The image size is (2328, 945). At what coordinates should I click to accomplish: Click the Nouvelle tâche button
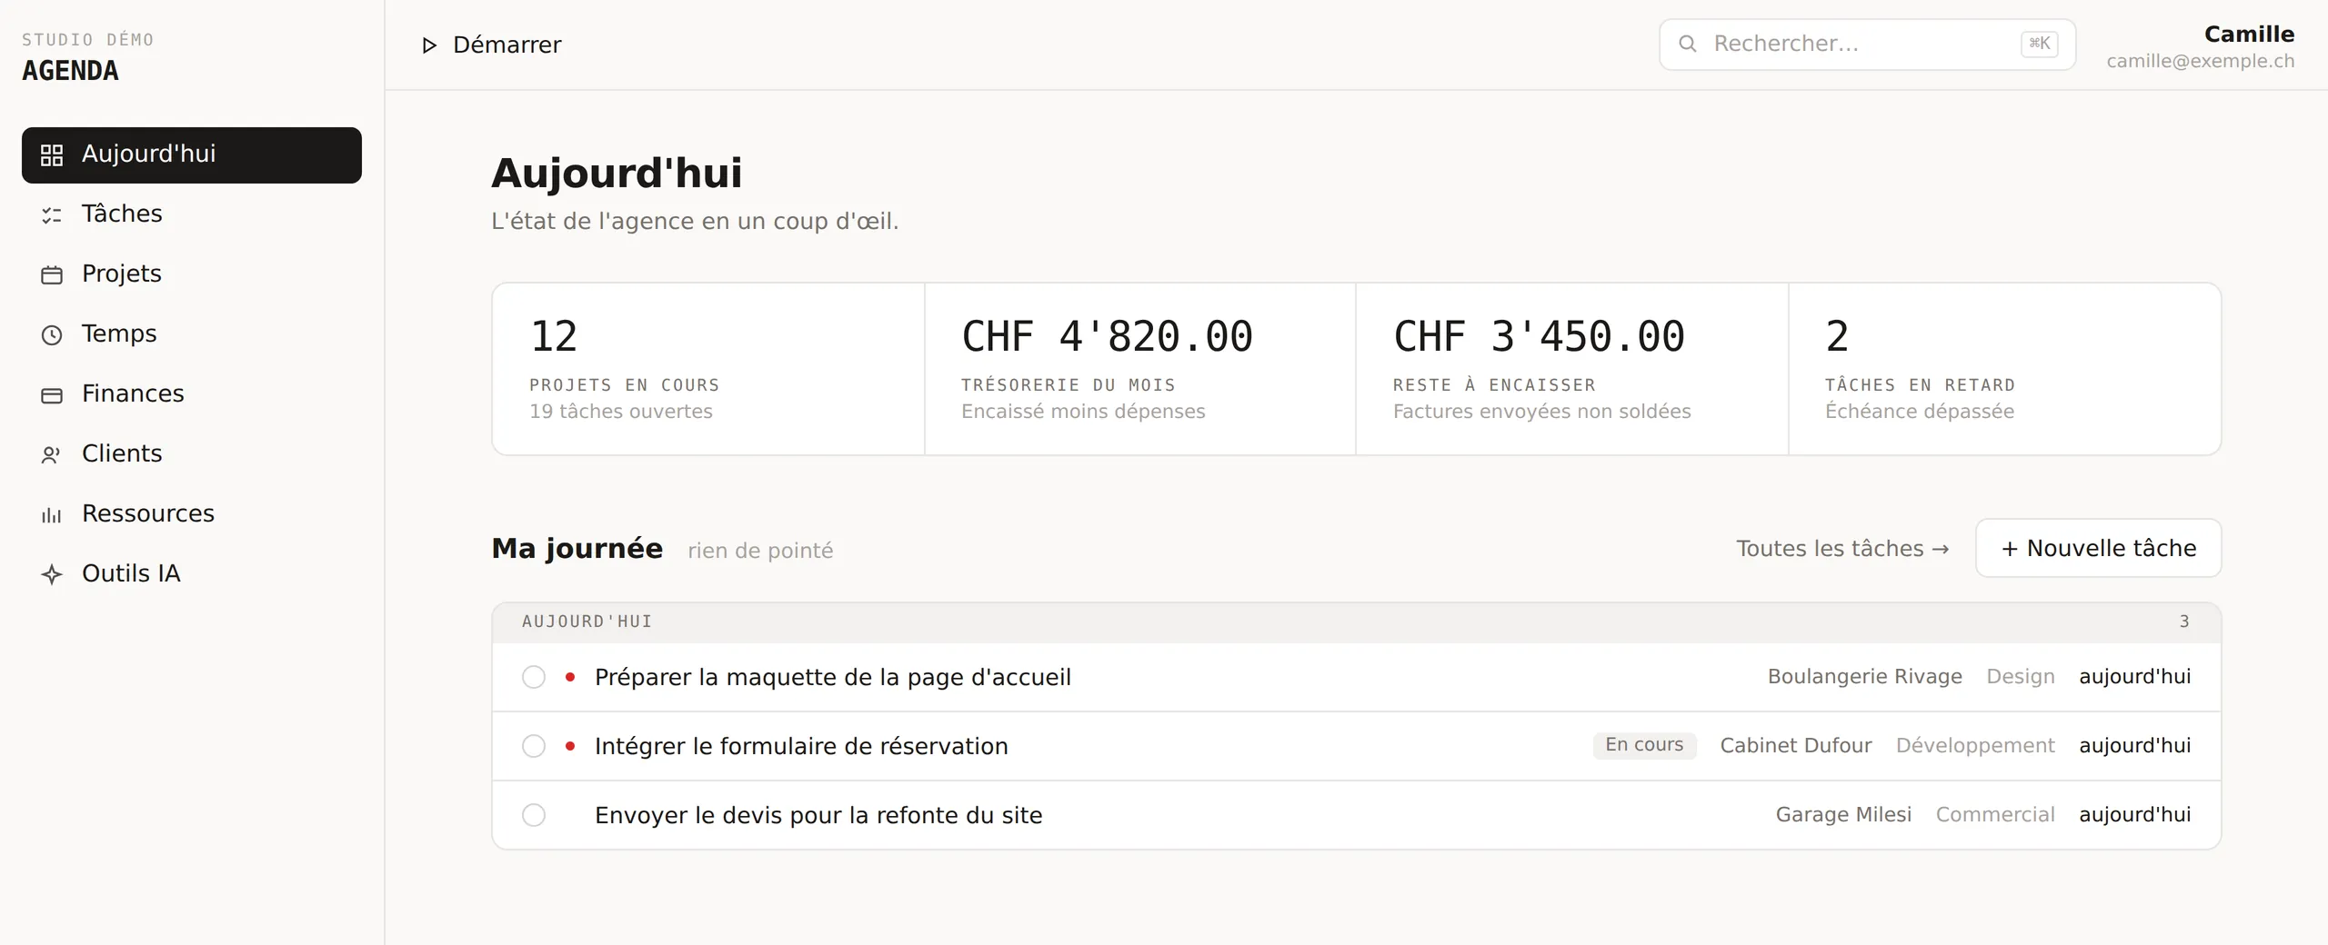coord(2098,548)
